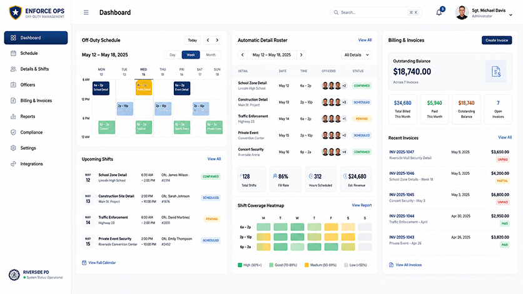Viewport: 523px width, 294px height.
Task: Jump to Today in Off-Duty Schedule
Action: [193, 41]
